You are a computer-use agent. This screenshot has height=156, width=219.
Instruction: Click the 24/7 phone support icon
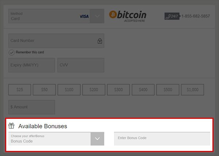tap(172, 16)
